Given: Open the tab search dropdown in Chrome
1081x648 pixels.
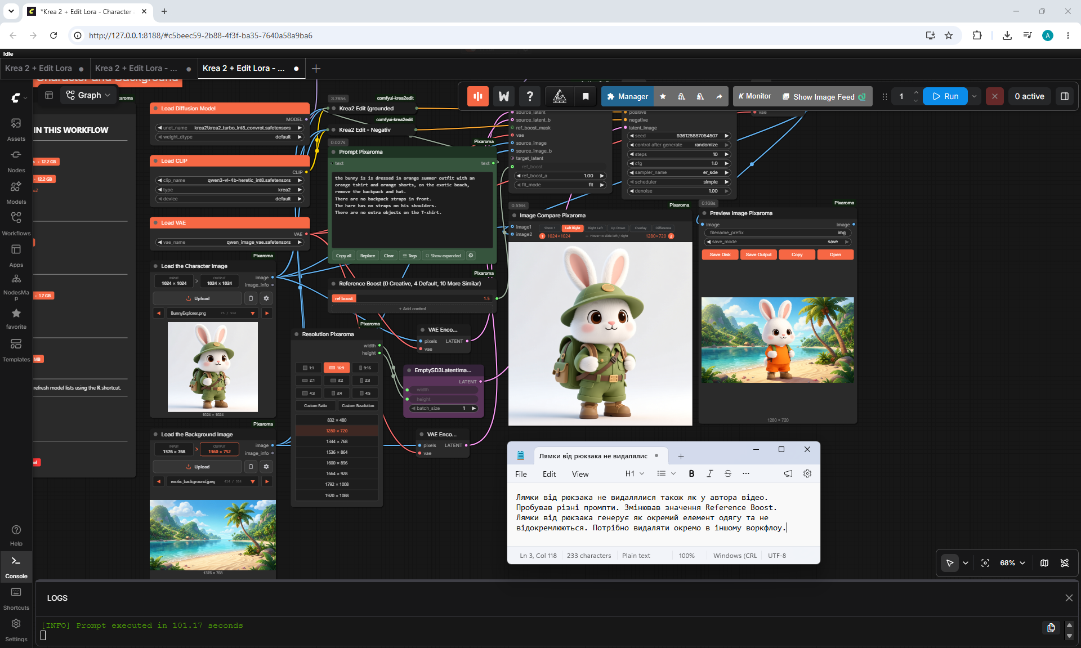Looking at the screenshot, I should [x=11, y=11].
